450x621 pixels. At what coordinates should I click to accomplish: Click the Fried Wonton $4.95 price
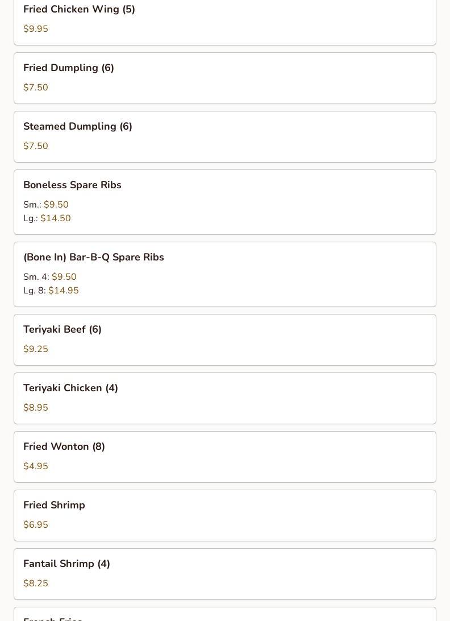[36, 466]
